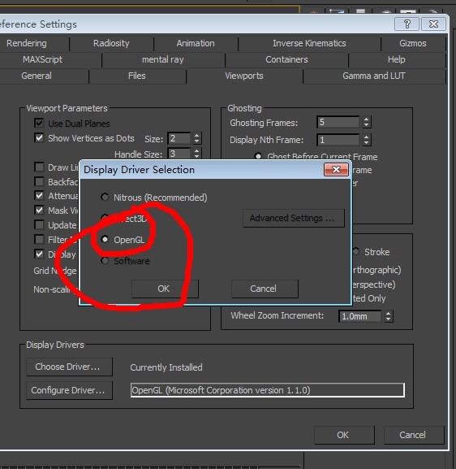Toggle the Draw Links checkbox
Image resolution: width=456 pixels, height=469 pixels.
[39, 167]
